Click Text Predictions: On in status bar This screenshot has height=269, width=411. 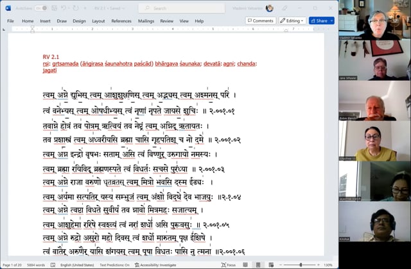[x=114, y=265]
